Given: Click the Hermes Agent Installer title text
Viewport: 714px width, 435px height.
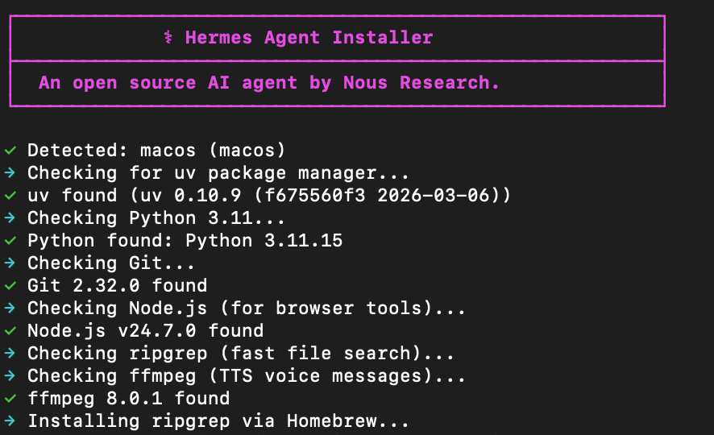Looking at the screenshot, I should point(309,38).
